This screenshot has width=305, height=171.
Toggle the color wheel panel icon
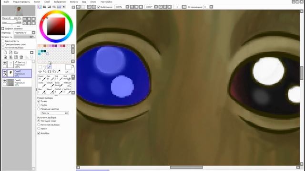[40, 7]
